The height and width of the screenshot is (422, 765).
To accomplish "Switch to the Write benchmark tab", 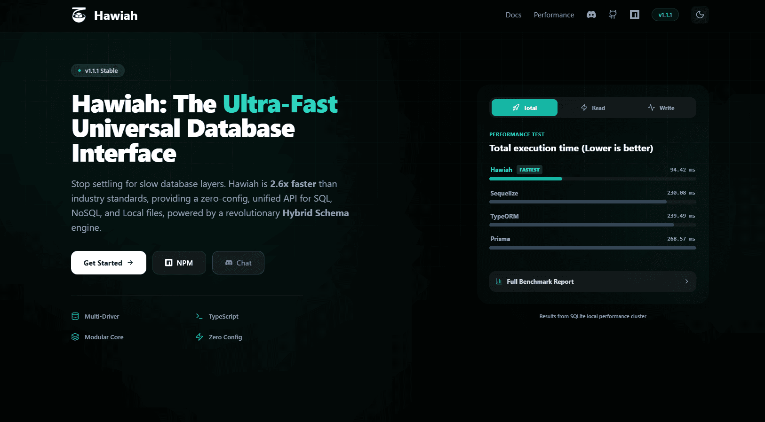I will tap(661, 108).
